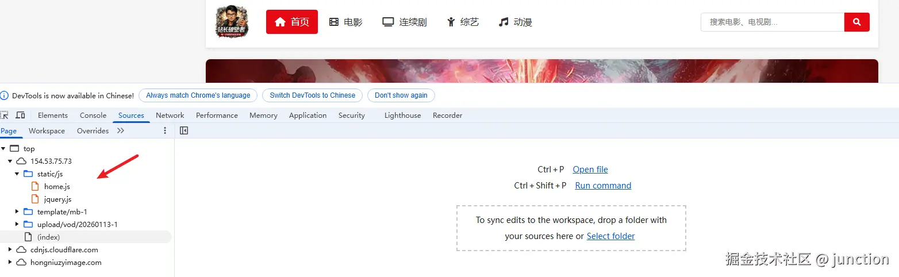Select the Page navigator tab

click(9, 130)
